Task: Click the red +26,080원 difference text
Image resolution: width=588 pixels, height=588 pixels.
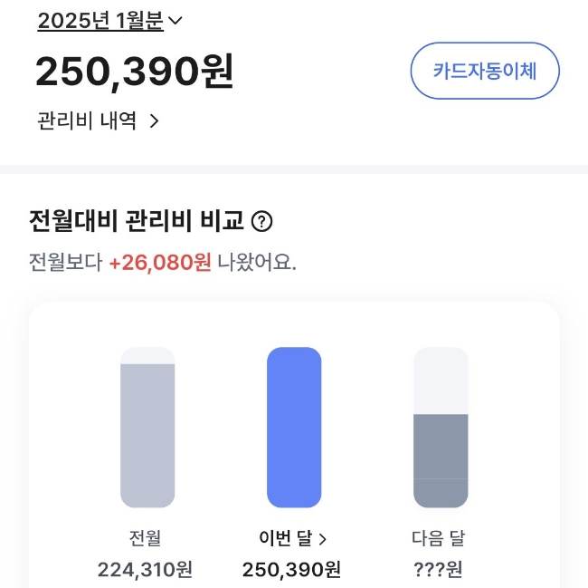Action: point(160,263)
